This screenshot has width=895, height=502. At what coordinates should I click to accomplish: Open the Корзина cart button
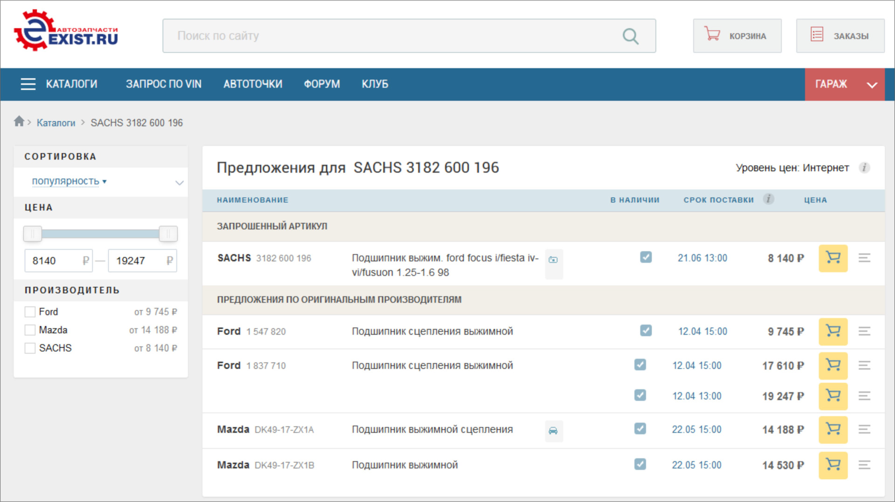(x=737, y=36)
